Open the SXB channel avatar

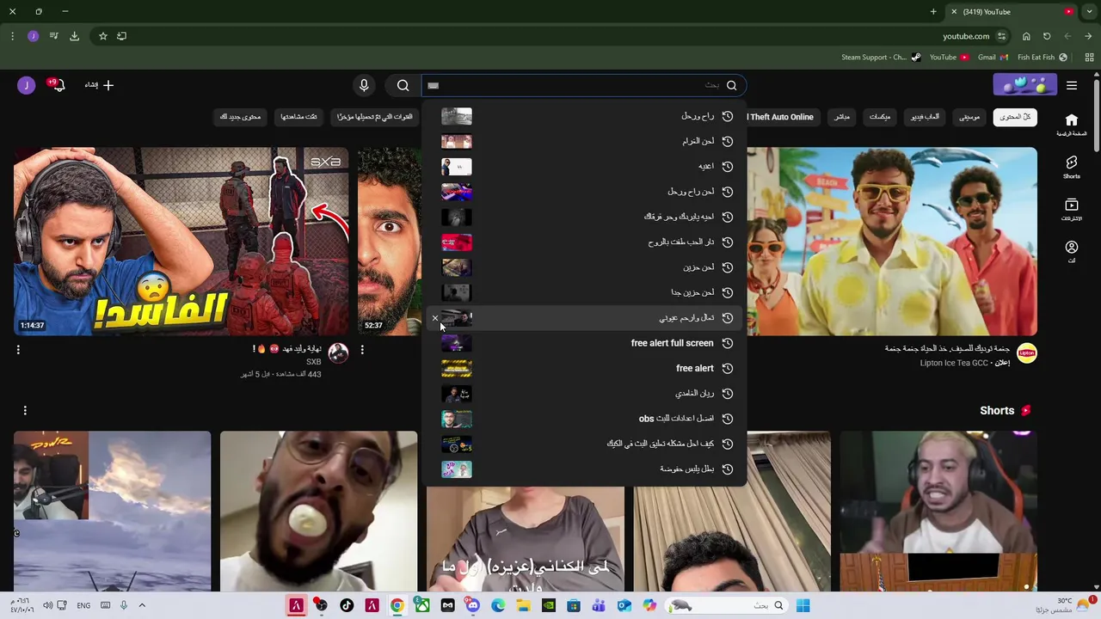click(338, 352)
